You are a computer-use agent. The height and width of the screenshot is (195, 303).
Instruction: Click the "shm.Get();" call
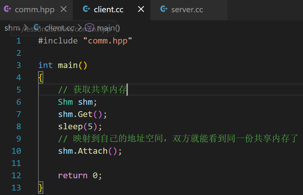pos(82,114)
